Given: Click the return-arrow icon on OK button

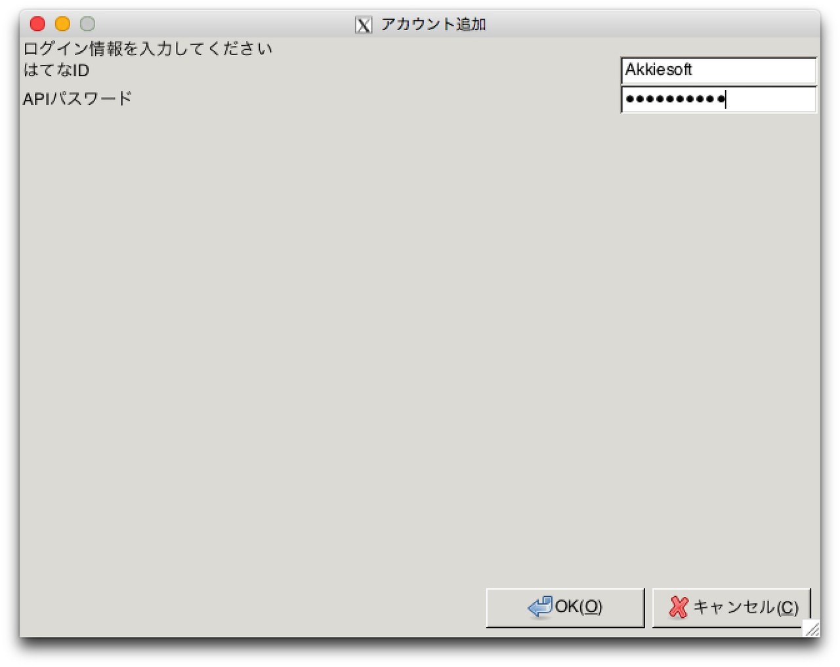Looking at the screenshot, I should (x=539, y=607).
